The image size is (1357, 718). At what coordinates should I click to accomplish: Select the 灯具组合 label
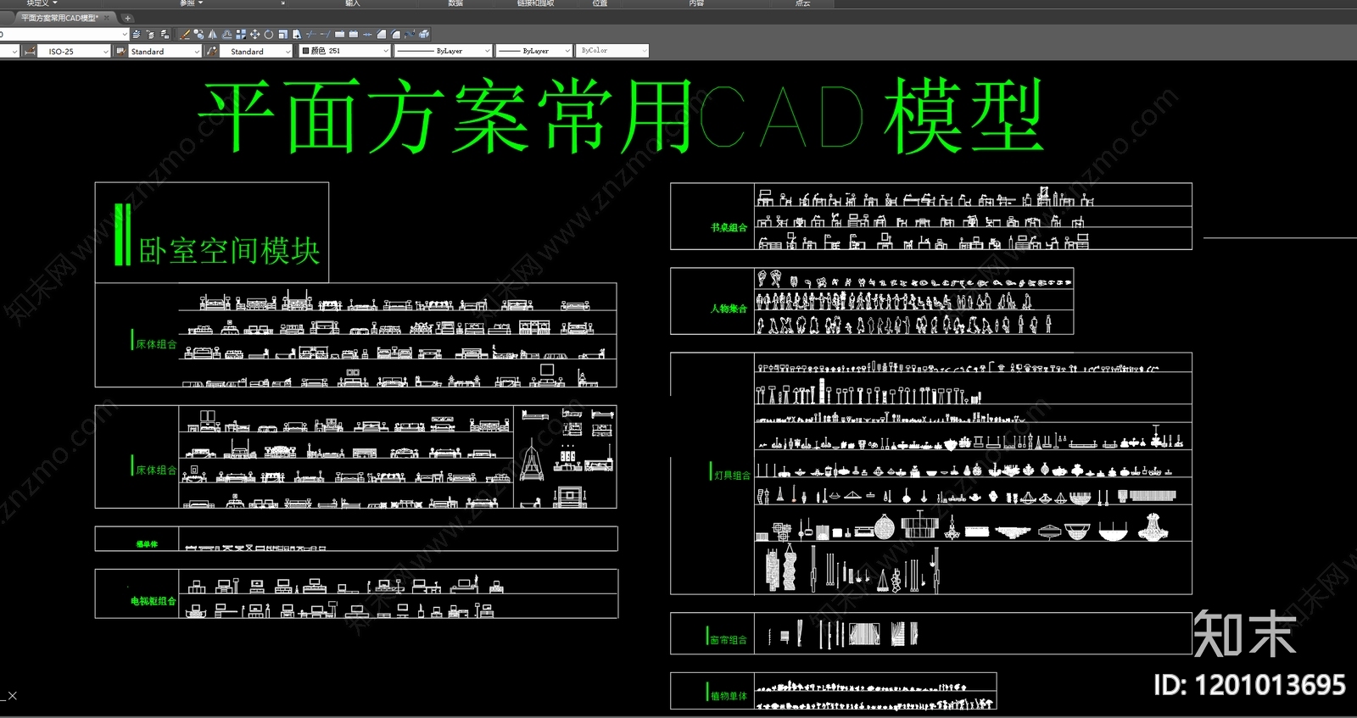point(732,476)
